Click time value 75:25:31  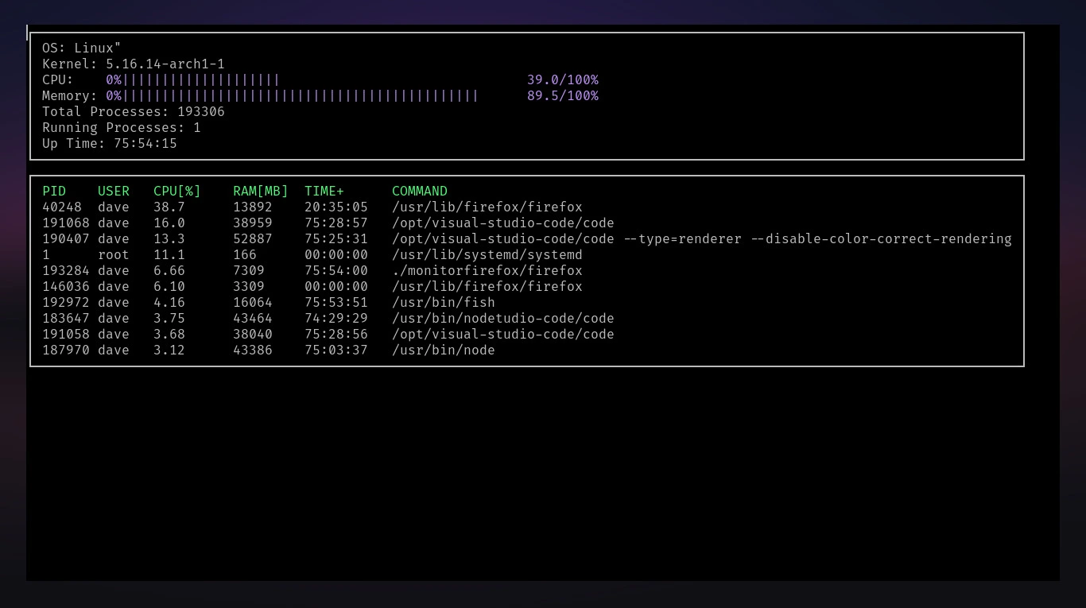(336, 239)
